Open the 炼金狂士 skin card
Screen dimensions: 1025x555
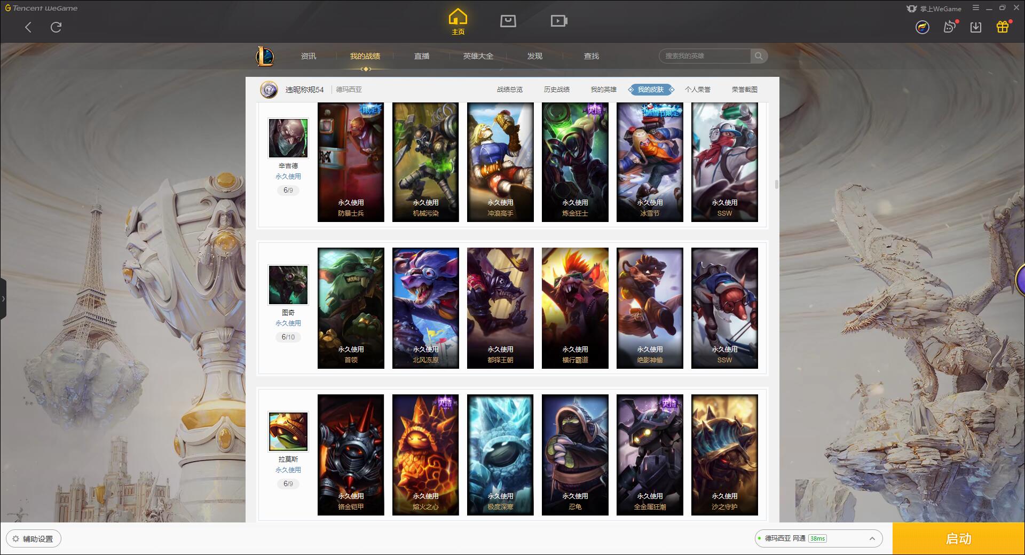tap(575, 162)
